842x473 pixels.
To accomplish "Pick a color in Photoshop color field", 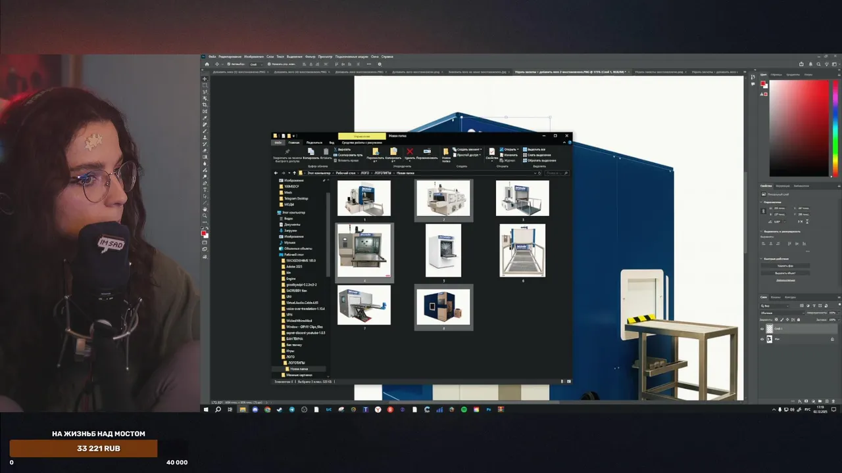I will coord(799,128).
